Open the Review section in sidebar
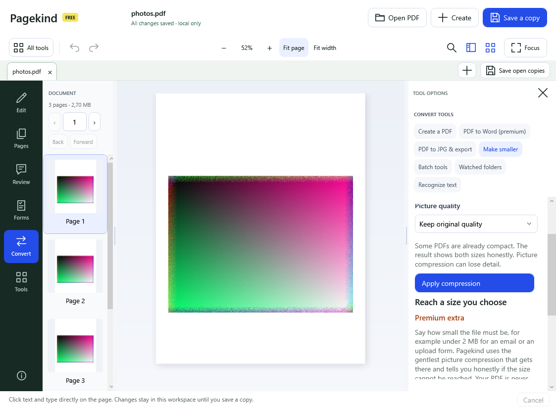 pyautogui.click(x=21, y=175)
